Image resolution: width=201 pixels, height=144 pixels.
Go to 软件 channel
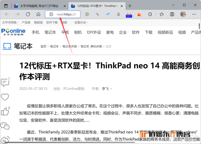pyautogui.click(x=136, y=32)
